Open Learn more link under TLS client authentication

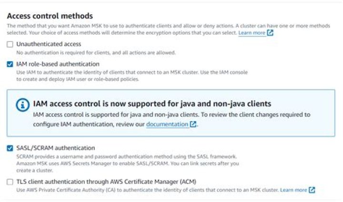[x=293, y=190]
